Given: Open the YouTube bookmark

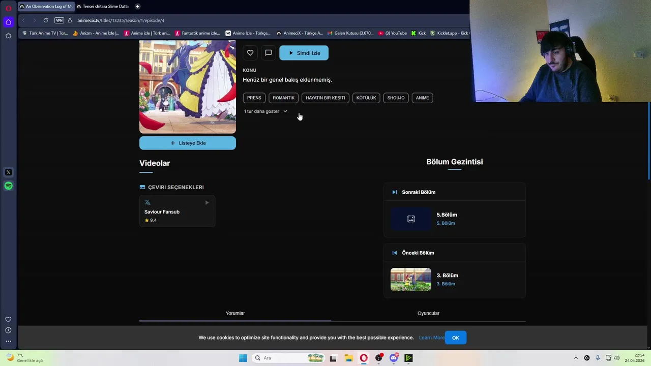Looking at the screenshot, I should tap(393, 33).
